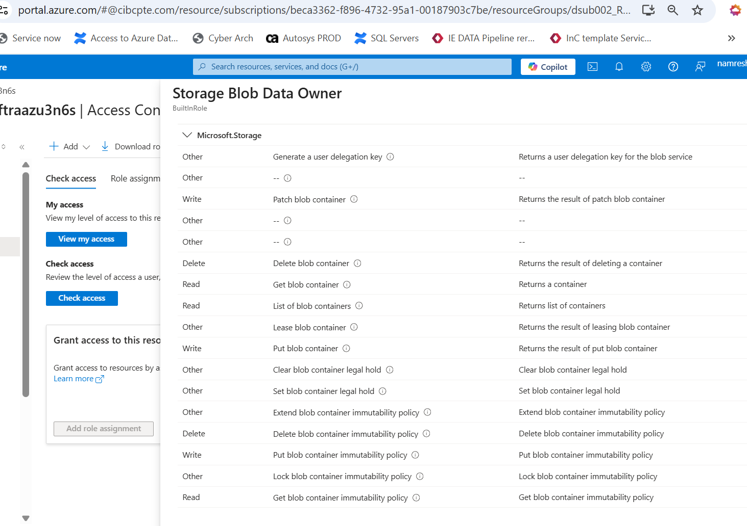Click the Search resources input field
747x526 pixels.
(352, 67)
